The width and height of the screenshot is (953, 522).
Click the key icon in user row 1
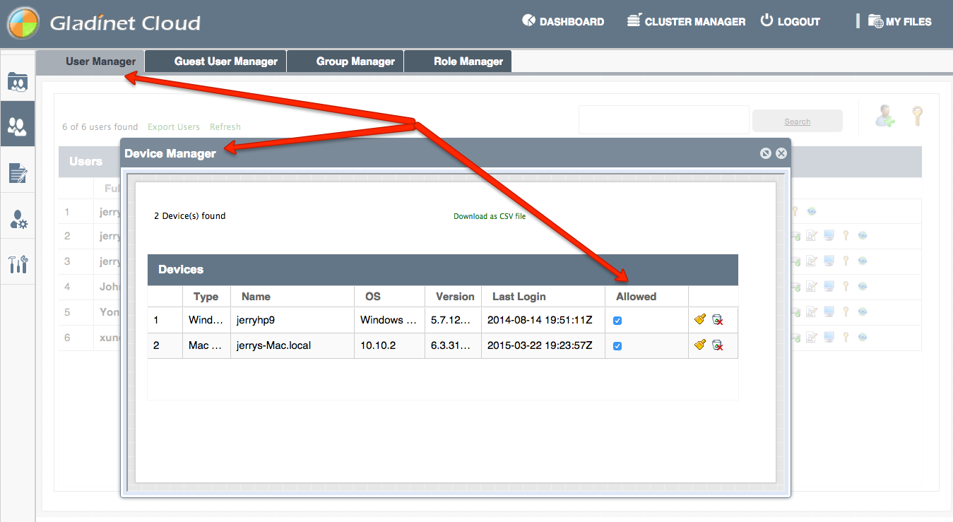795,210
